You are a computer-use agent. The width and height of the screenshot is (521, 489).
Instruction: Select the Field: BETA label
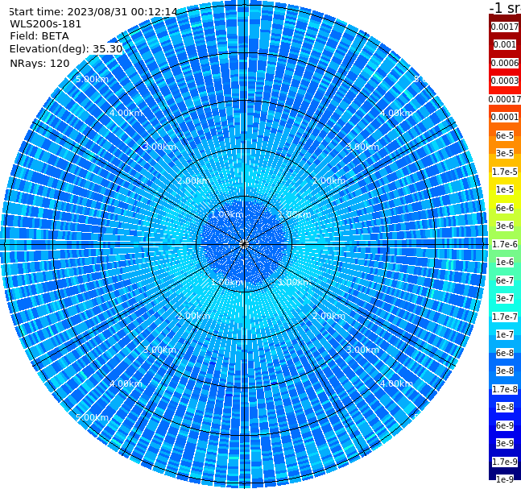[39, 36]
